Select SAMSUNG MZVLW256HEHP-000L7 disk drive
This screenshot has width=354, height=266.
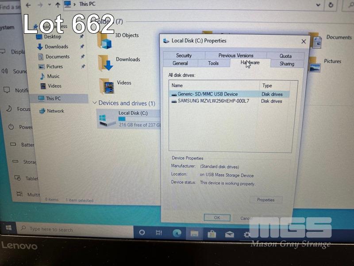tap(213, 101)
